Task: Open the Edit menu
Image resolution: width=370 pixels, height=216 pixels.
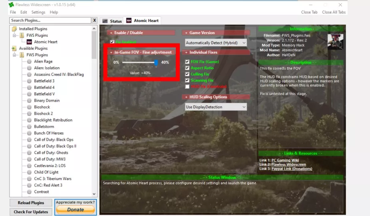Action: [x=24, y=12]
